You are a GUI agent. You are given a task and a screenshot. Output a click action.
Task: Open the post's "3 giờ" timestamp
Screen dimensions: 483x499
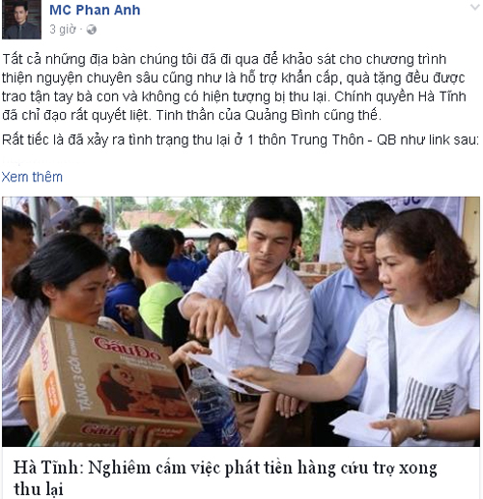[x=63, y=29]
